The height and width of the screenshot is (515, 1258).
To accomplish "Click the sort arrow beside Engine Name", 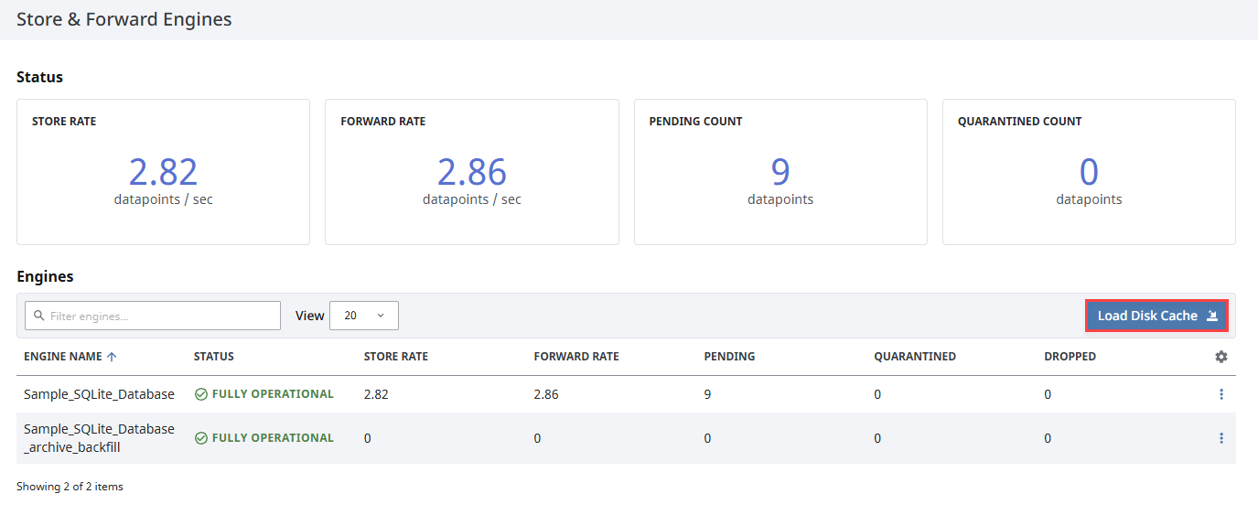I will (112, 357).
